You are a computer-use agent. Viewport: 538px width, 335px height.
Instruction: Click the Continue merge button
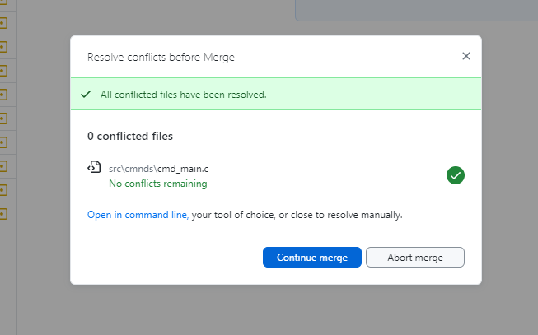[311, 258]
